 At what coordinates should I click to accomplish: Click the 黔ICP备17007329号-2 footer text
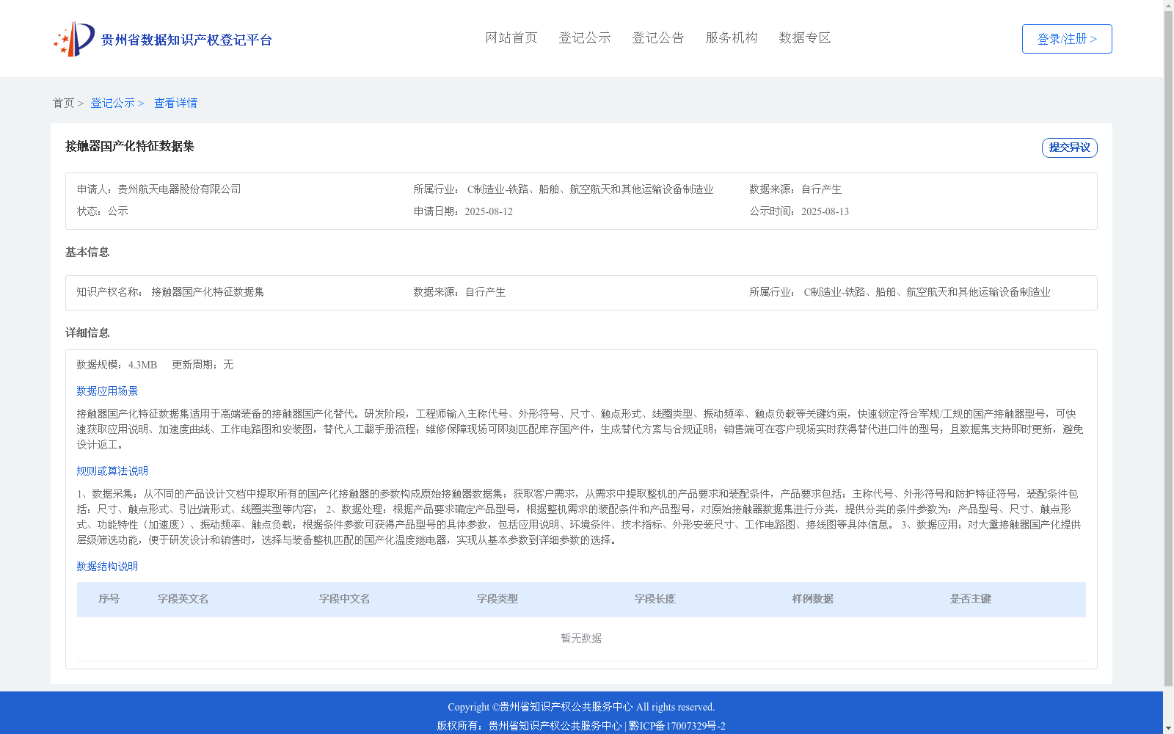[677, 726]
